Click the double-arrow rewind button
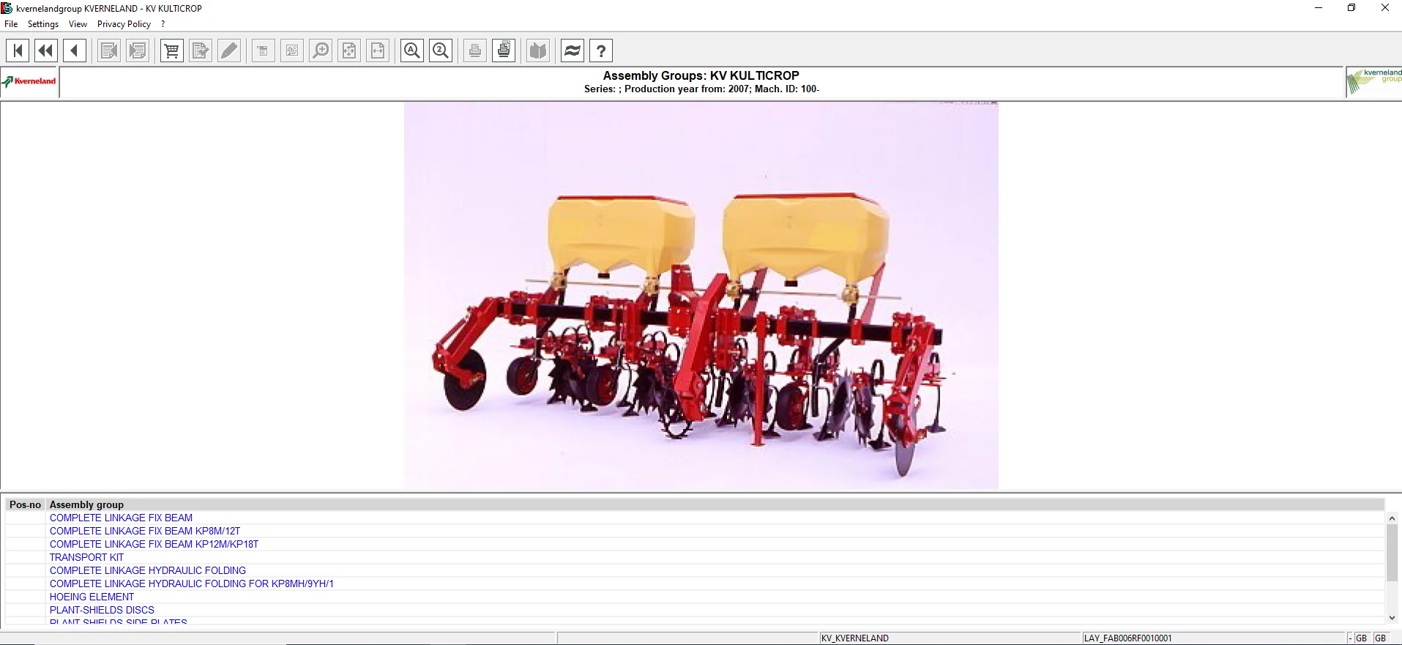This screenshot has height=645, width=1402. point(46,51)
